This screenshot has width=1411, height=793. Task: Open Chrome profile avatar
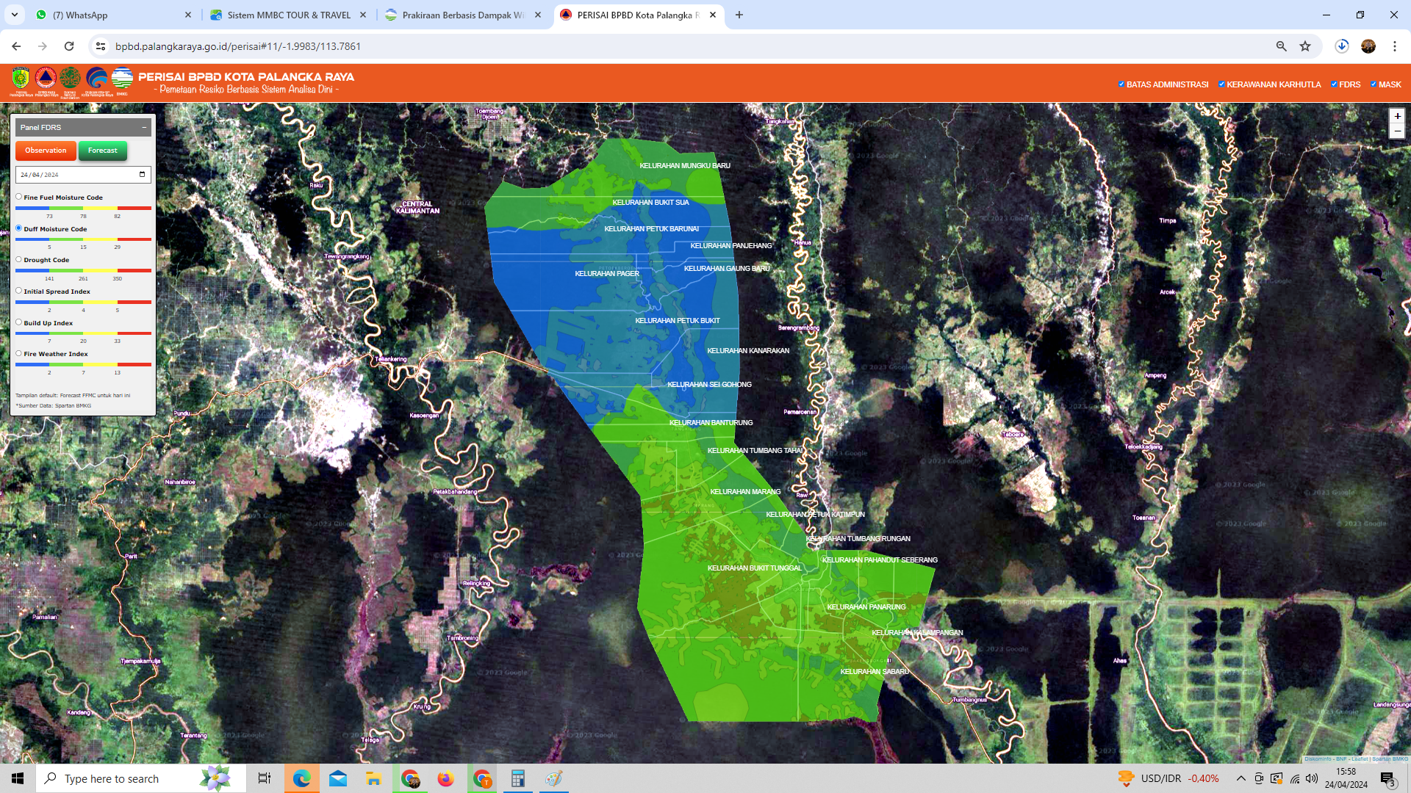1368,46
